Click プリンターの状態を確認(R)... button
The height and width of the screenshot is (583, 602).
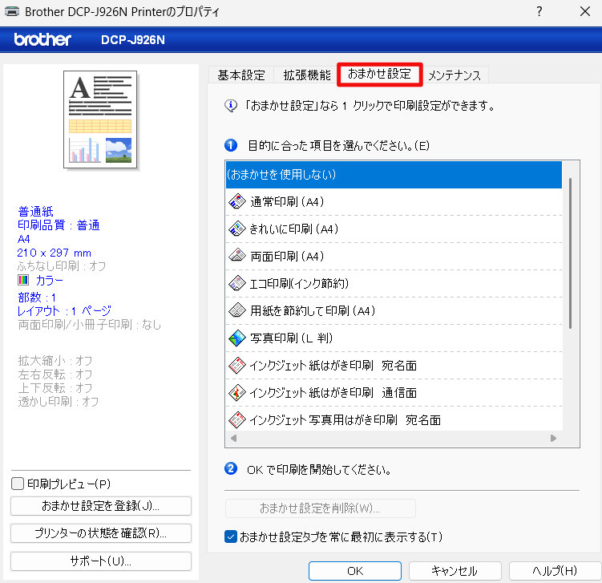tap(100, 533)
